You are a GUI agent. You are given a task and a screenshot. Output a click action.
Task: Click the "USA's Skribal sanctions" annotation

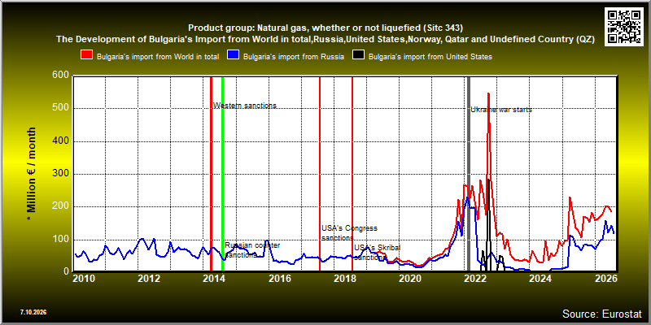(377, 253)
